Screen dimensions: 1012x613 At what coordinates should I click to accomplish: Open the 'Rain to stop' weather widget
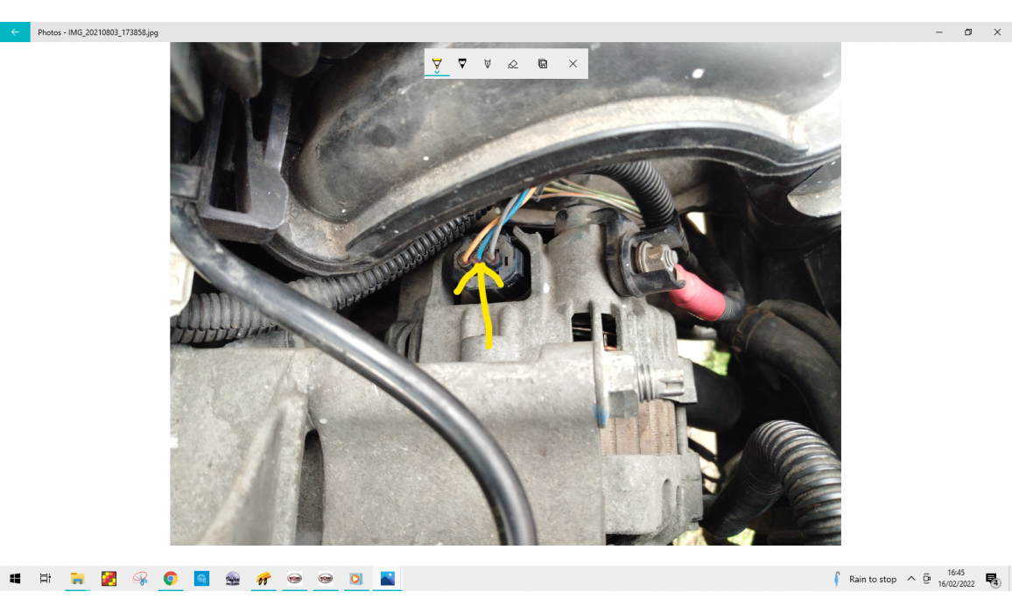tap(865, 579)
